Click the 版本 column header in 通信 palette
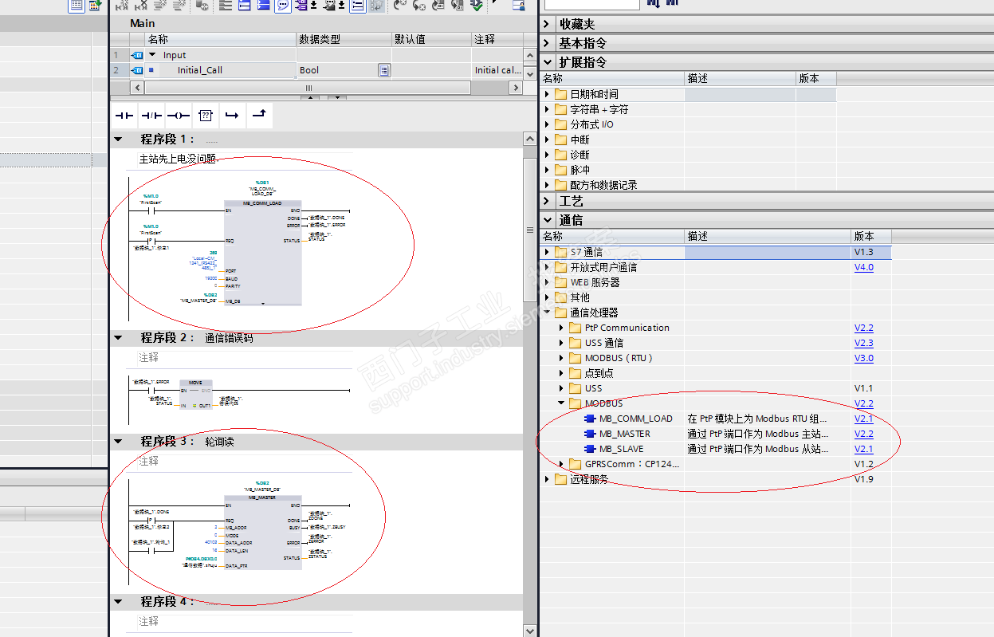The height and width of the screenshot is (637, 994). click(871, 237)
